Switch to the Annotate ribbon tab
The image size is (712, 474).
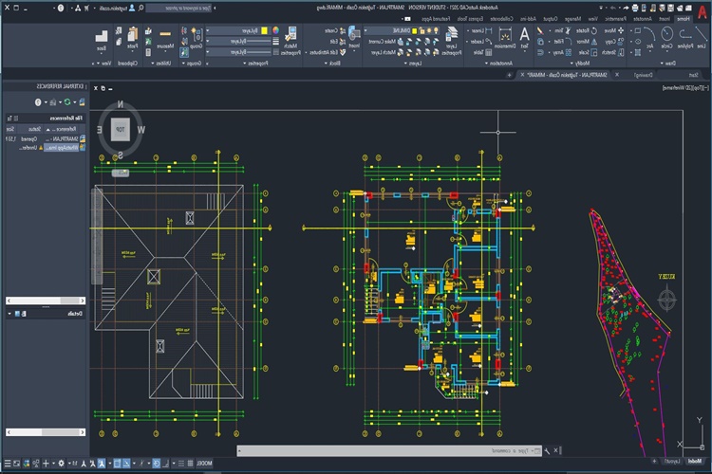tap(642, 19)
